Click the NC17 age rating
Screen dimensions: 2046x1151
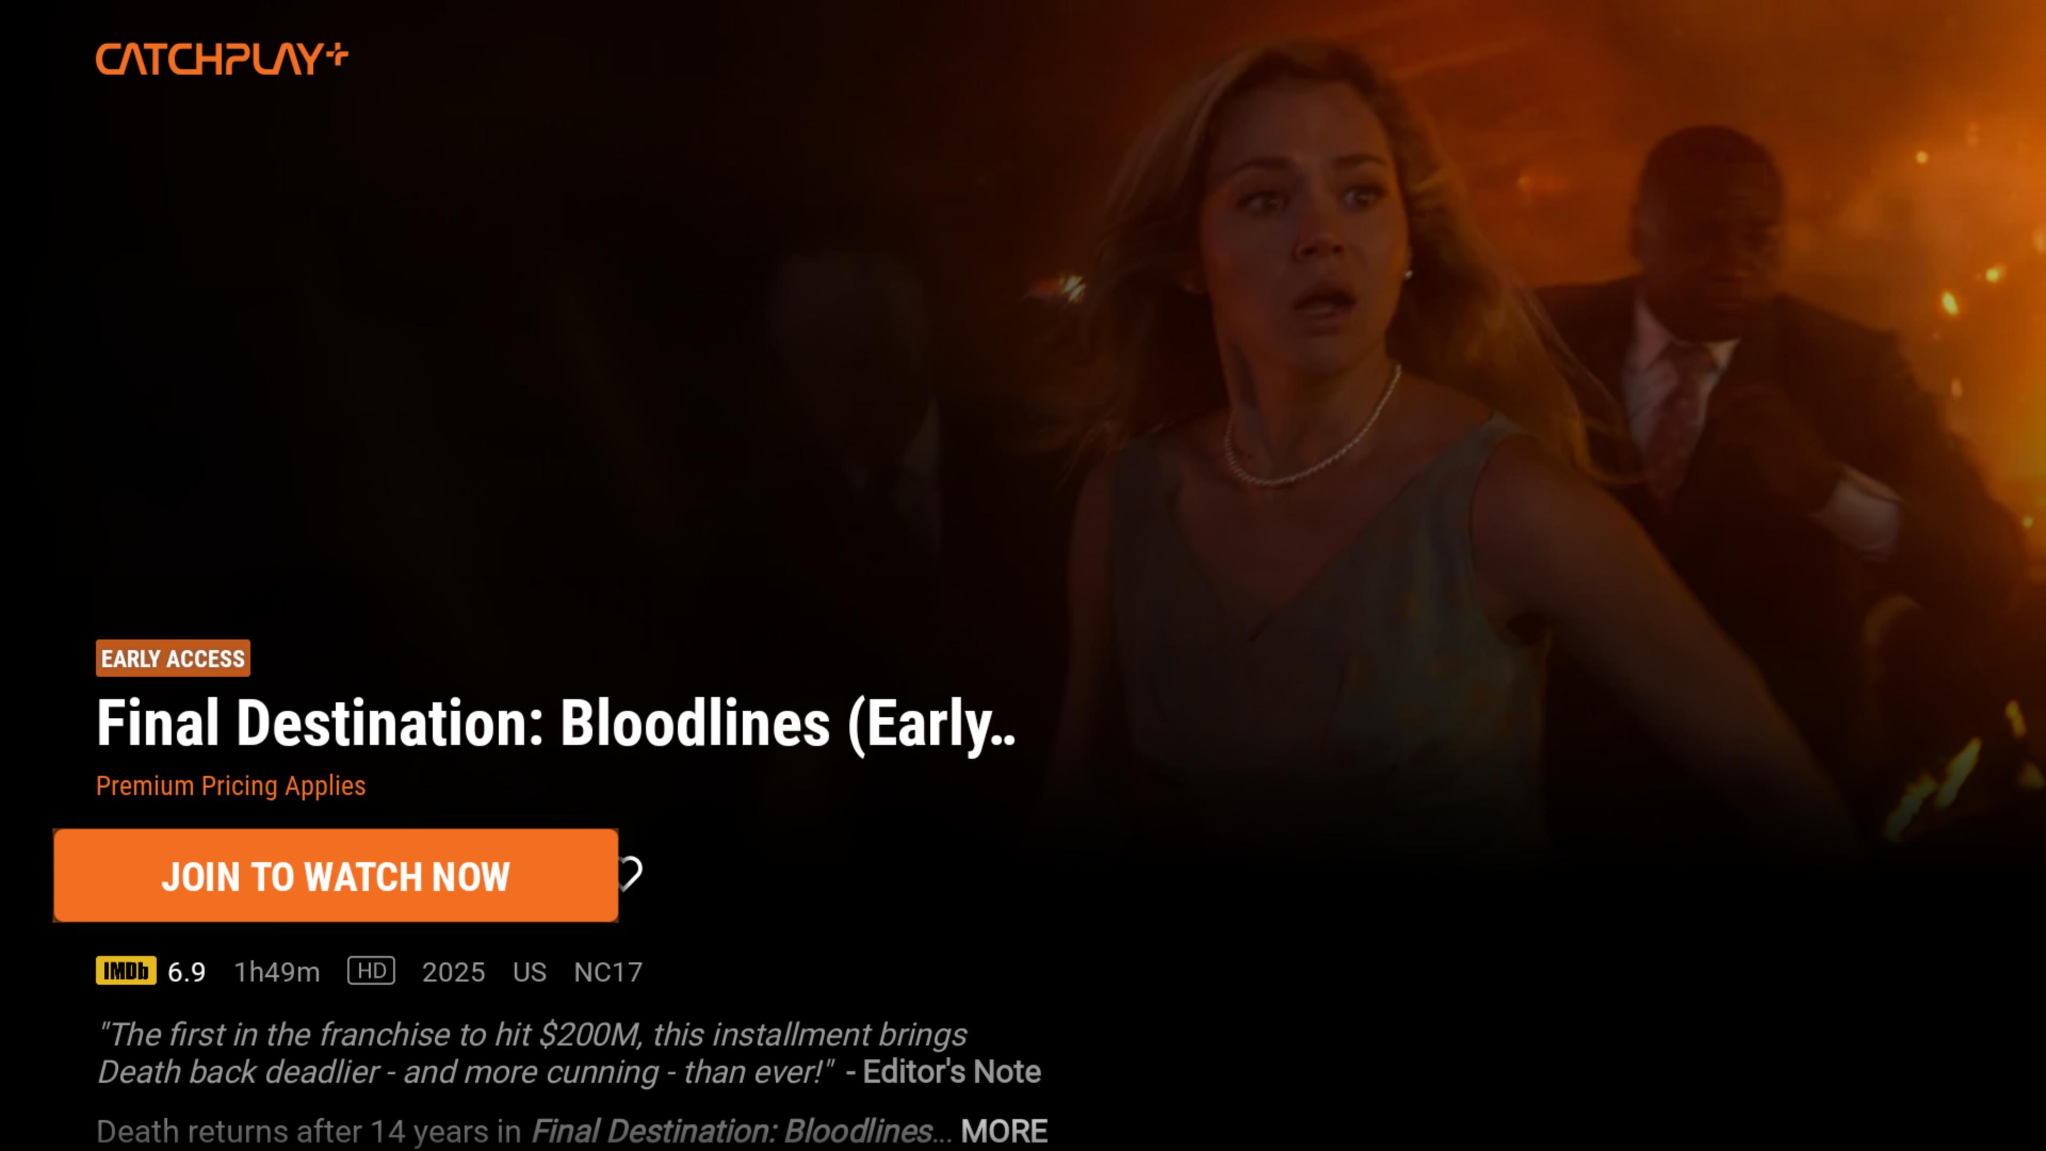608,971
